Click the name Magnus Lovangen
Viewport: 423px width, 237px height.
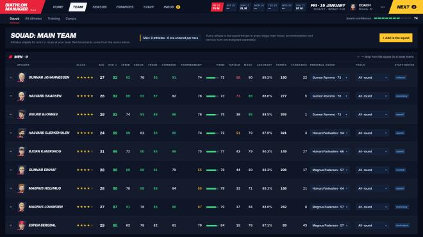(46, 207)
